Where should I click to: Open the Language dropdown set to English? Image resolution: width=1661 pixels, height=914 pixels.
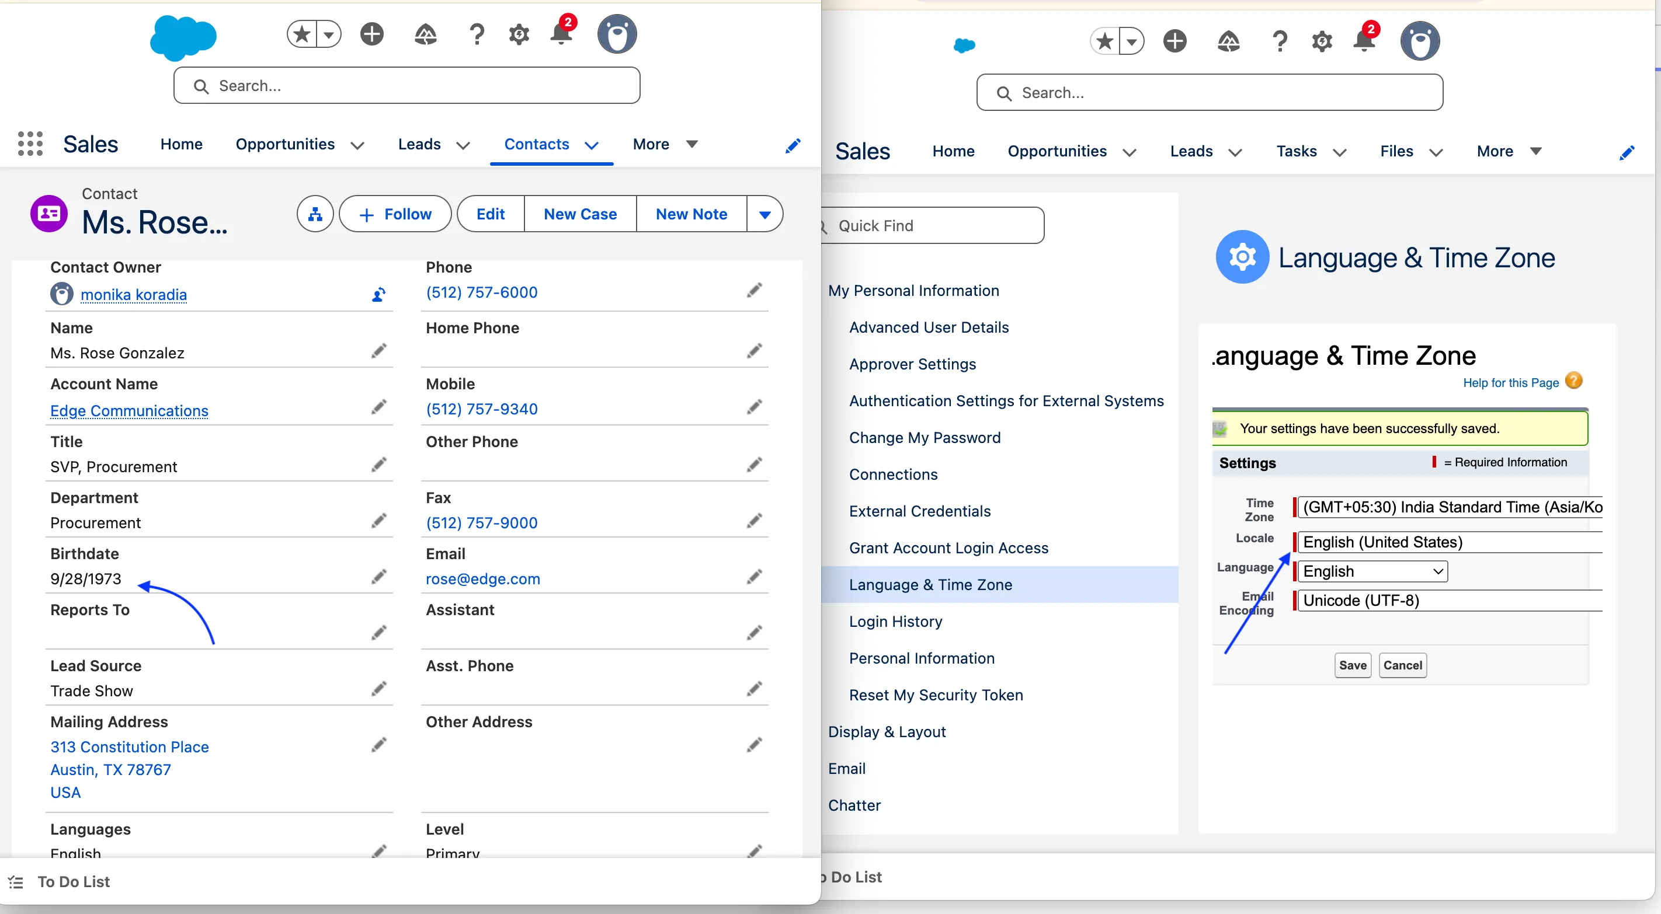(x=1372, y=571)
